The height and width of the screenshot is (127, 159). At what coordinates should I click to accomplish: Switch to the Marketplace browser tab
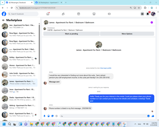[49, 3]
